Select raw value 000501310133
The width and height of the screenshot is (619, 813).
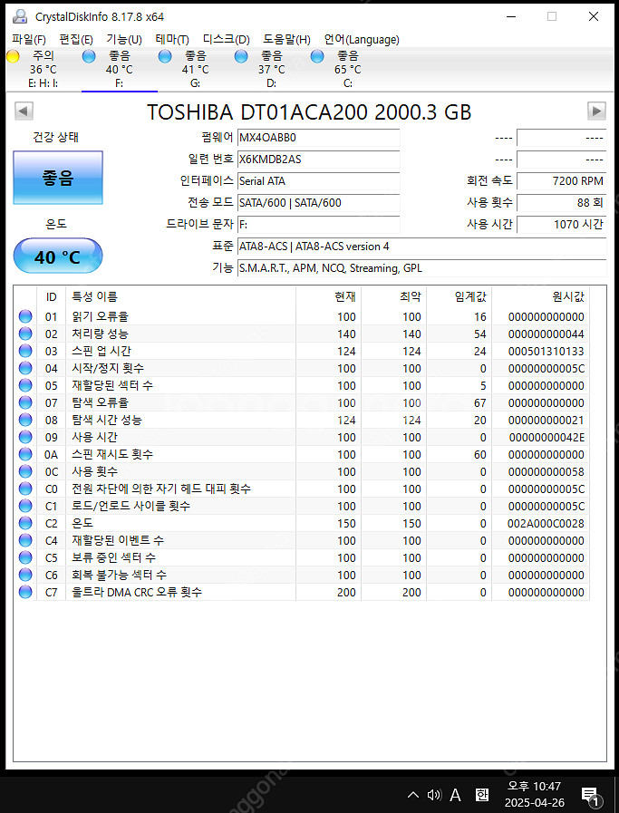pyautogui.click(x=546, y=351)
